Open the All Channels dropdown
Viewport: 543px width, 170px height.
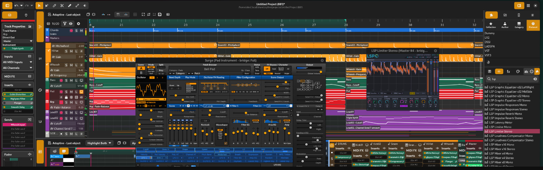tap(18, 68)
